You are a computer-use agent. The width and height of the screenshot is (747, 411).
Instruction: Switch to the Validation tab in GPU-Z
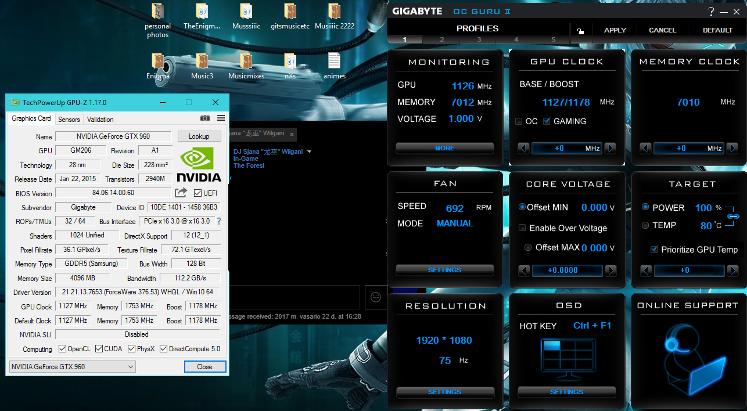pos(100,119)
